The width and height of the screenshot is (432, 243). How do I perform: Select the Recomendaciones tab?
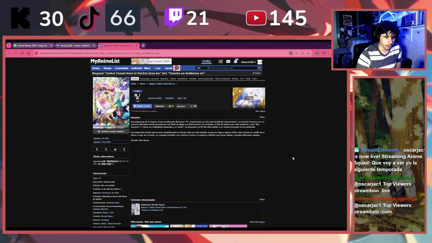(x=206, y=79)
